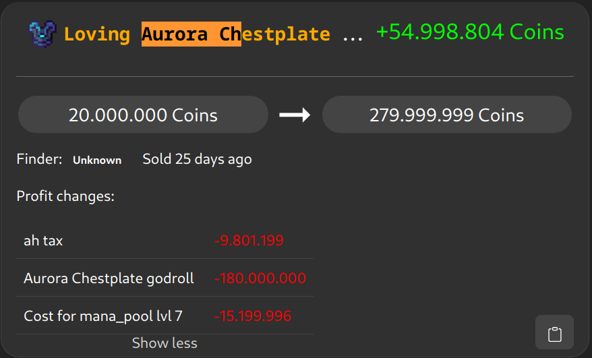This screenshot has height=358, width=592.
Task: Select the 20.000.000 Coins purchase price pill
Action: click(x=143, y=115)
